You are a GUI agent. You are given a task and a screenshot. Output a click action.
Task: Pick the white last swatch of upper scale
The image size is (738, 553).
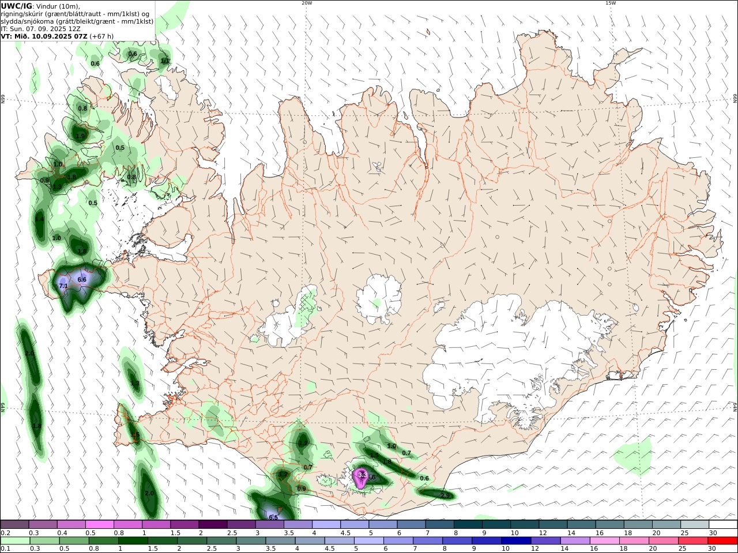722,524
